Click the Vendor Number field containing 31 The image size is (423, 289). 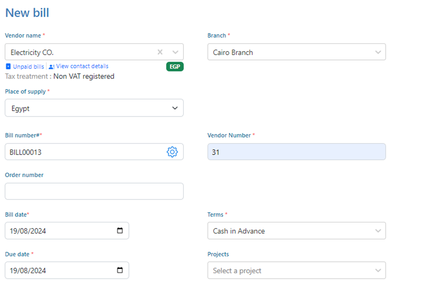pyautogui.click(x=296, y=152)
